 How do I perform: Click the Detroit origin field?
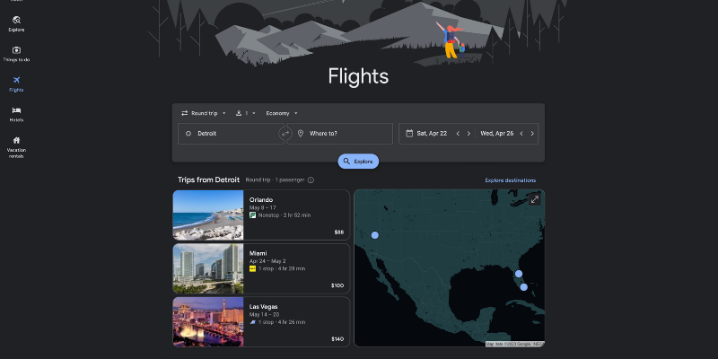229,134
